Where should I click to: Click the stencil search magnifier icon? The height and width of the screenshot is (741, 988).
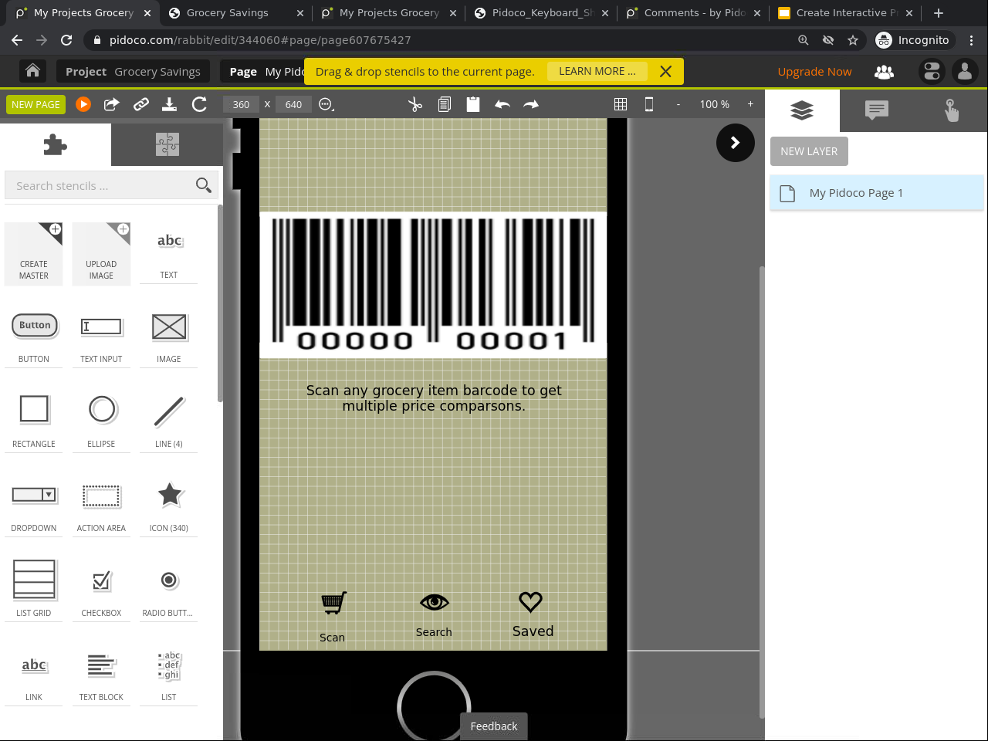(204, 185)
